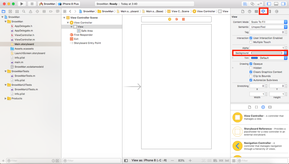Enable Clip to Bounds
The height and width of the screenshot is (164, 289).
click(251, 76)
